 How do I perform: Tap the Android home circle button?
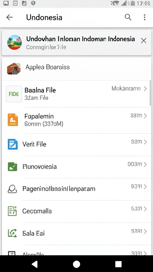(76, 264)
